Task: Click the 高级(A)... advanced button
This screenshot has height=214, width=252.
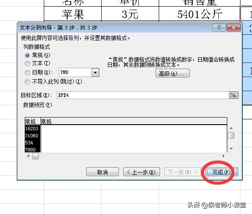Action: [172, 74]
